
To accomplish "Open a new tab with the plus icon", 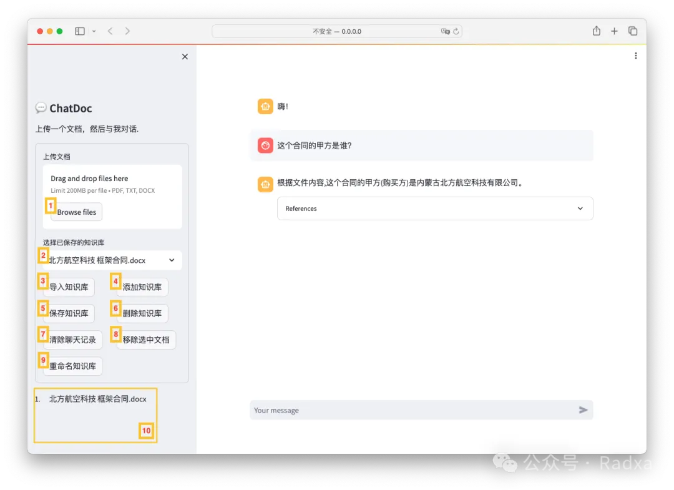I will 614,31.
